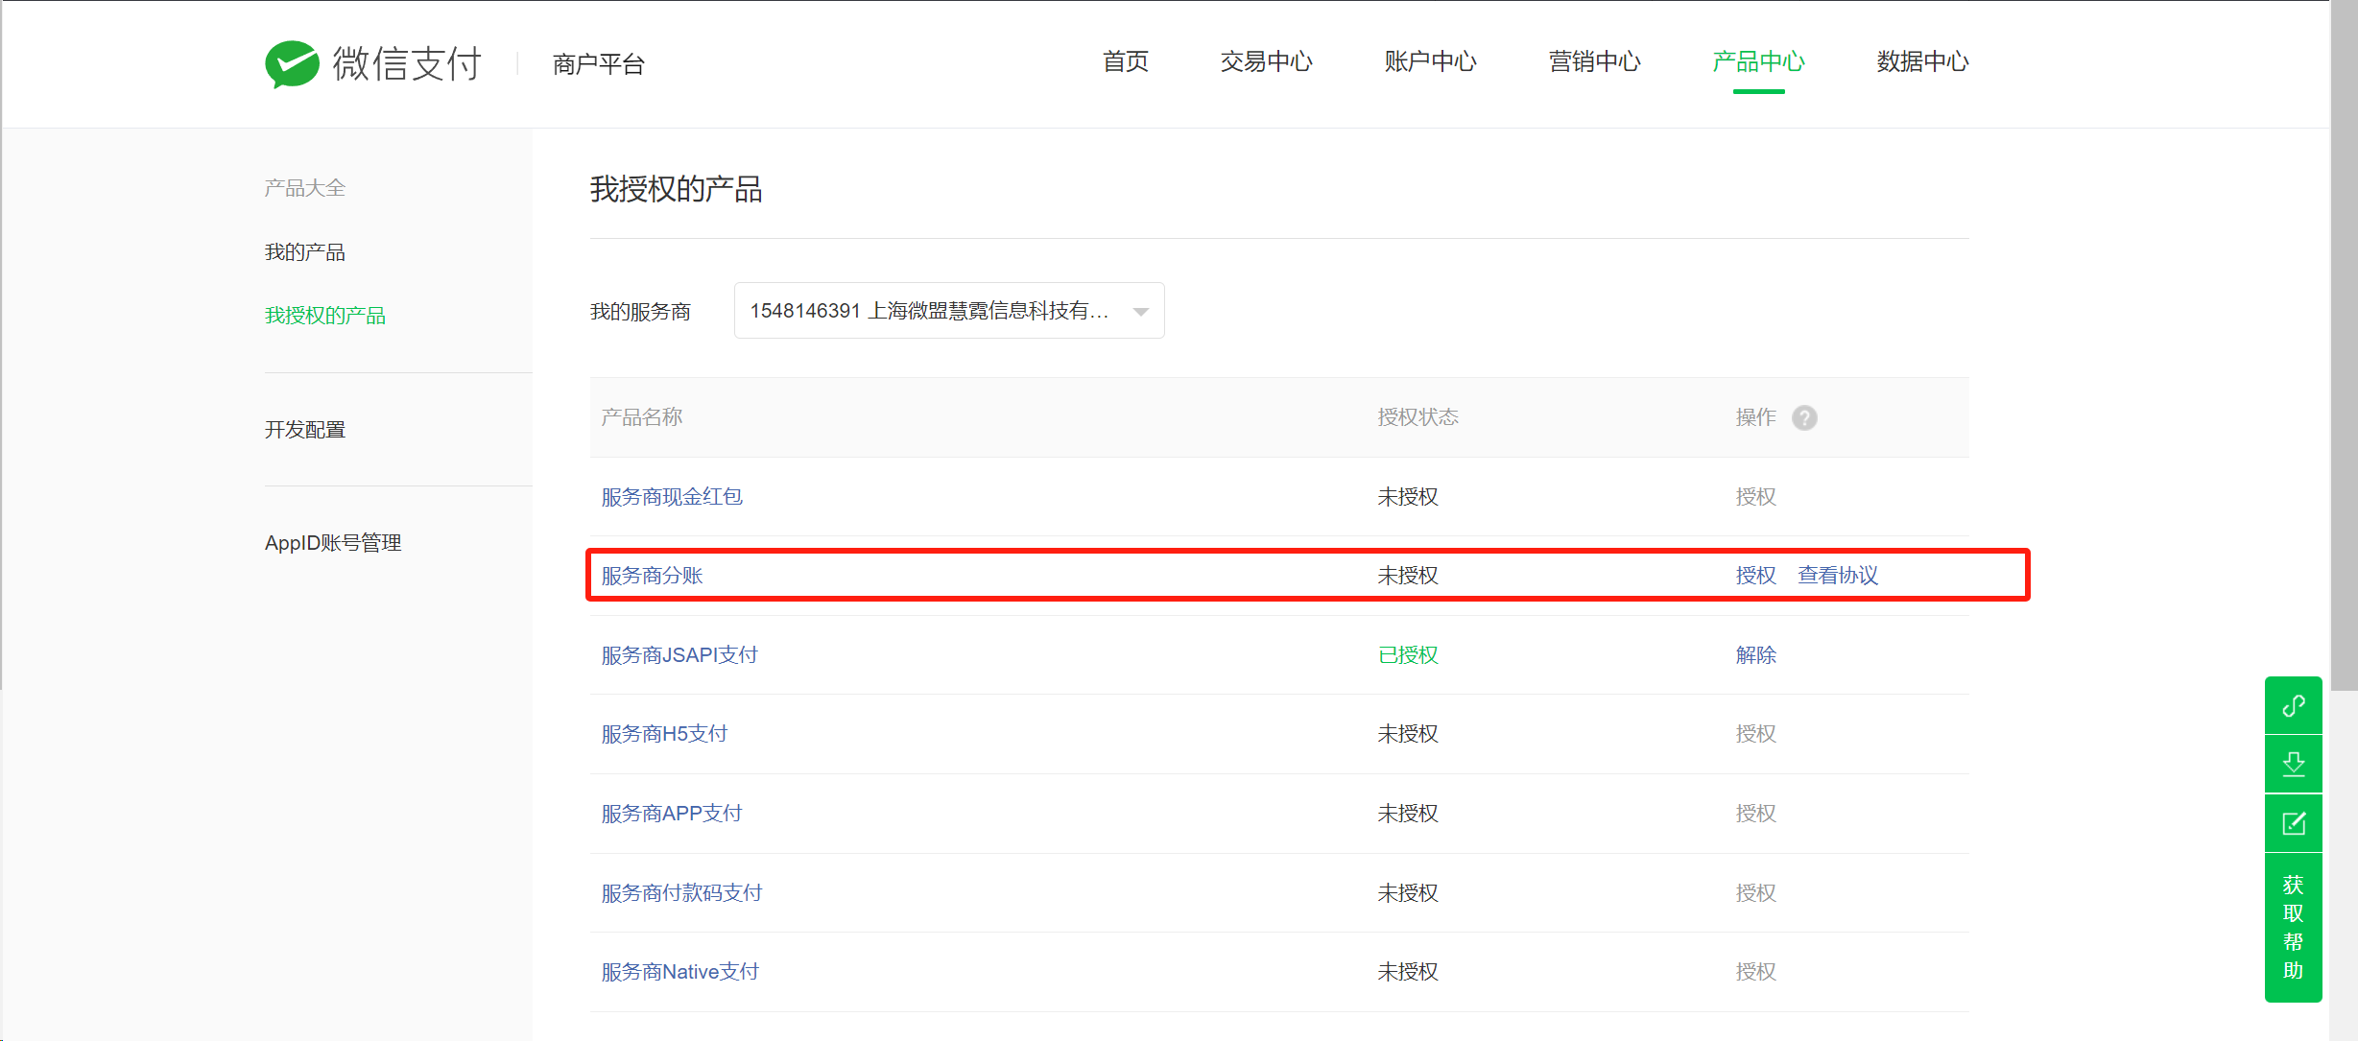This screenshot has width=2358, height=1041.
Task: Click 未授权 status in 服务商现金红包 row
Action: (x=1408, y=497)
